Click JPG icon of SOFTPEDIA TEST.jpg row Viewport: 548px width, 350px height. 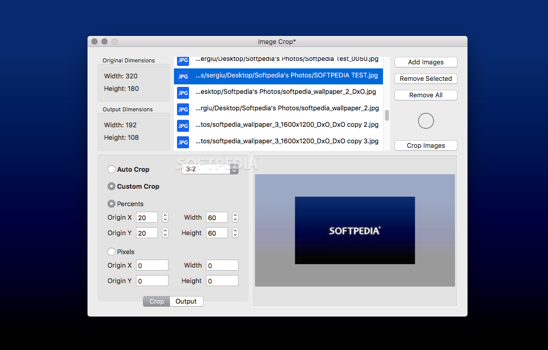tap(183, 76)
